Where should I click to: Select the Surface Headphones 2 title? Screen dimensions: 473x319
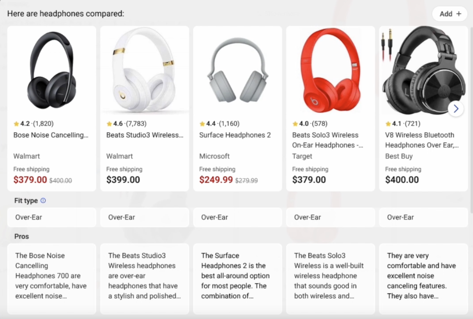235,135
